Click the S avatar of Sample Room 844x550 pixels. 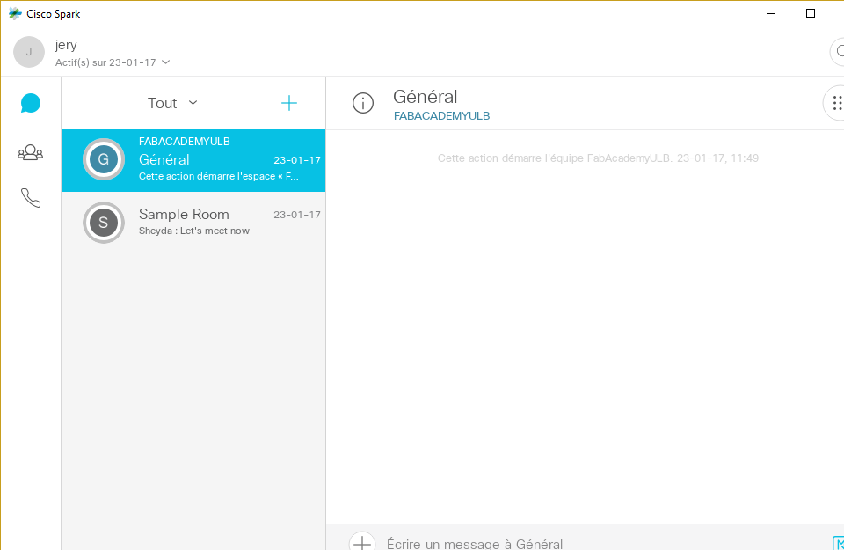point(104,223)
